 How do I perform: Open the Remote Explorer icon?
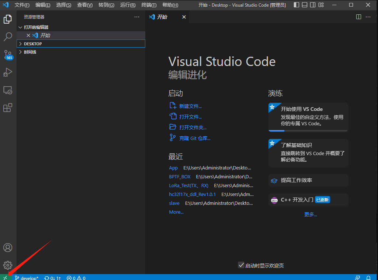point(8,90)
